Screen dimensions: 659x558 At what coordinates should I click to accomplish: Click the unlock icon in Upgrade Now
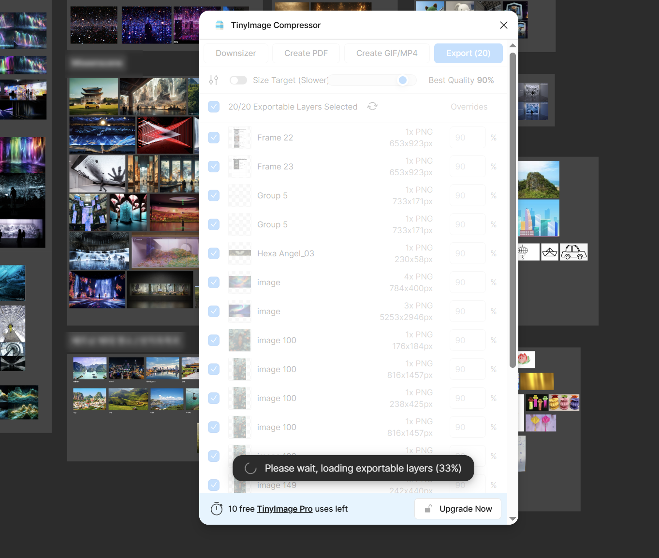click(428, 509)
